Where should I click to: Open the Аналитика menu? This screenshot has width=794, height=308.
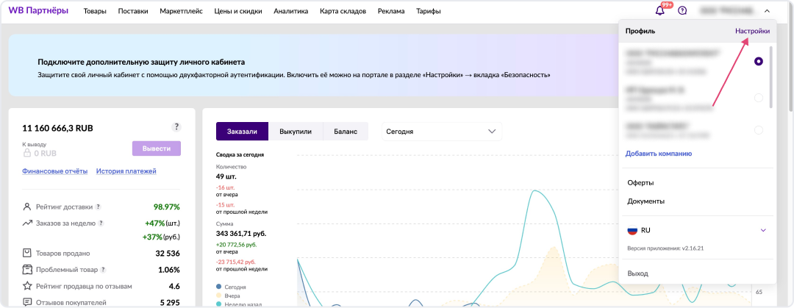coord(290,12)
